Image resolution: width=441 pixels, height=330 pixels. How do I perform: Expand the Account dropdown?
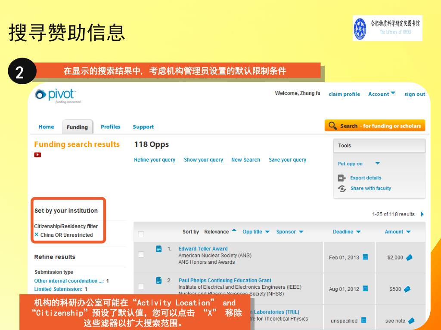tap(382, 94)
